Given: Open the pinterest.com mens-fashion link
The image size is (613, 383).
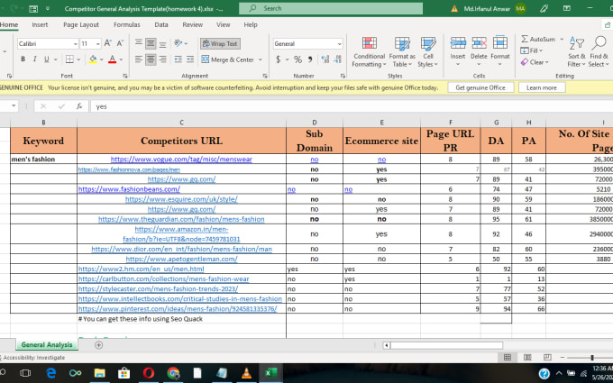Looking at the screenshot, I should tap(178, 309).
